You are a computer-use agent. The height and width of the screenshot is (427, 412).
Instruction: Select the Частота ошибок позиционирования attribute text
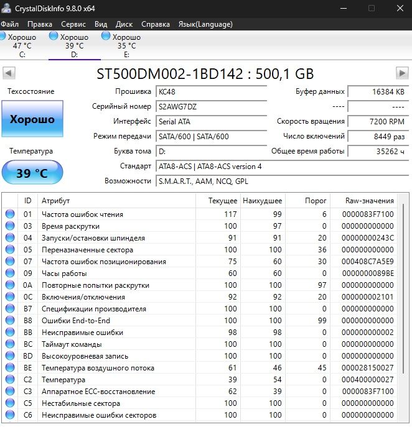(x=104, y=262)
